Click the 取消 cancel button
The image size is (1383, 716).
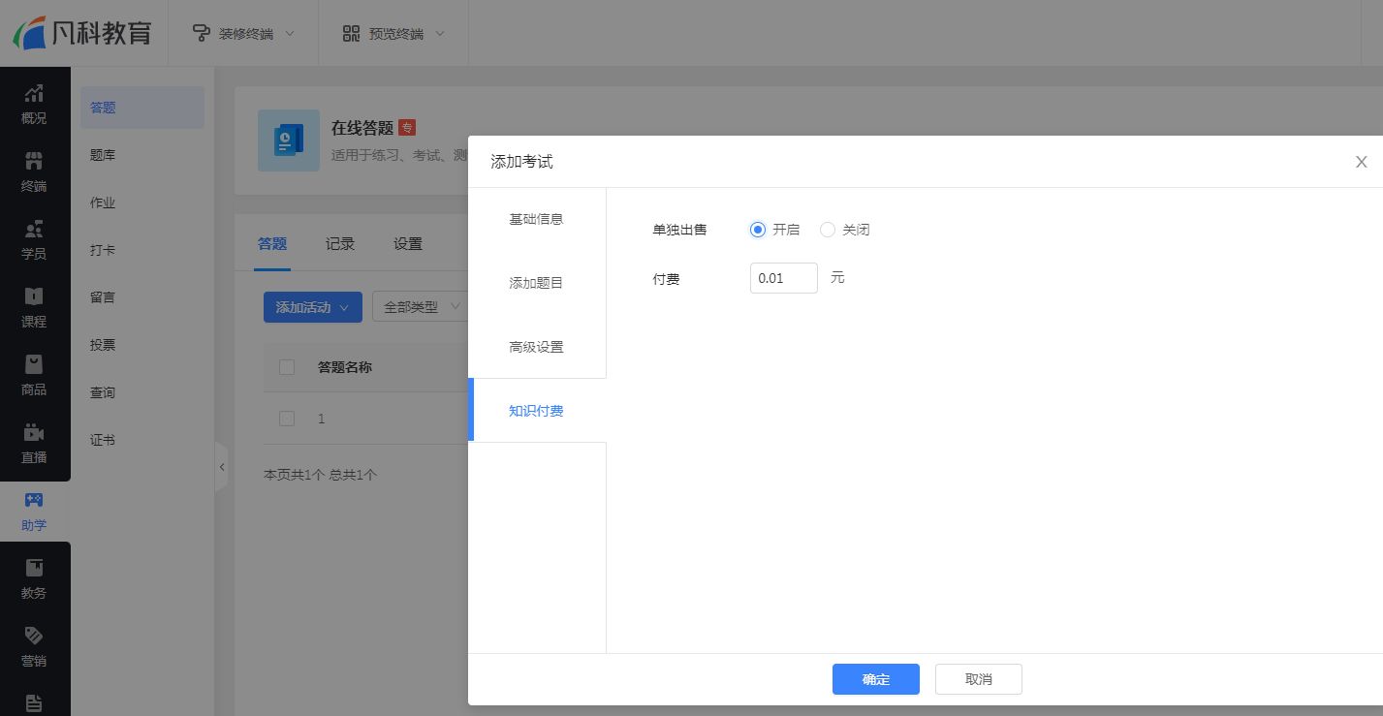tap(979, 679)
